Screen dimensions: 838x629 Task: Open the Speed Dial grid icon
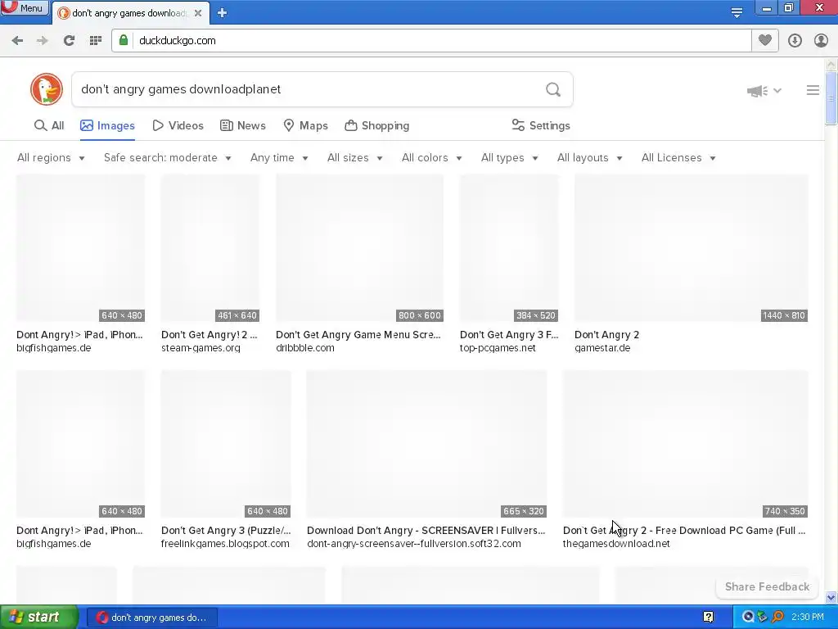point(96,41)
